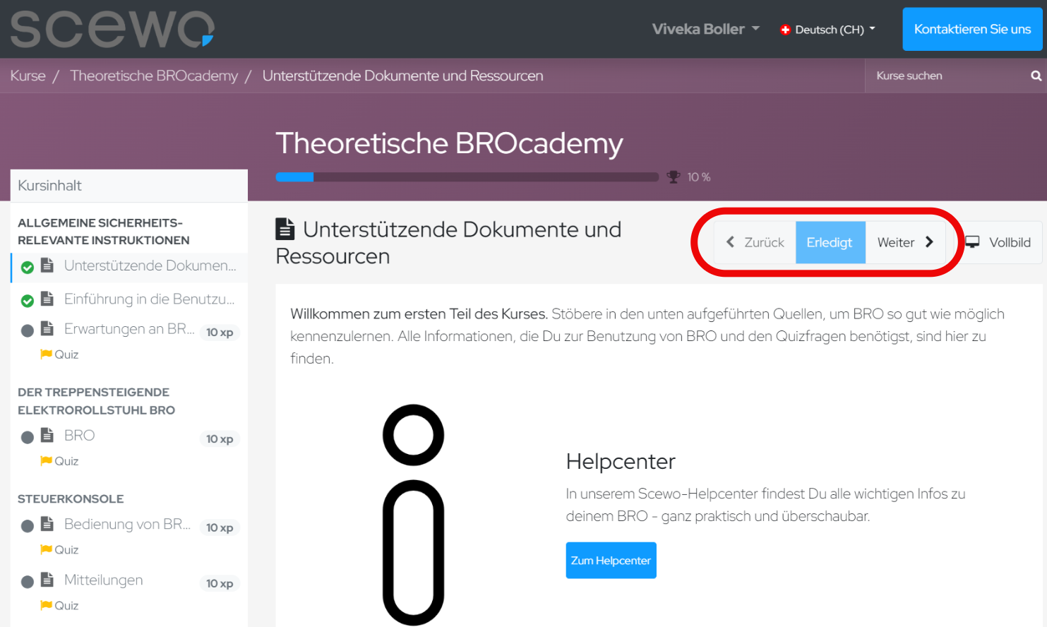Open Theoretische BROcademy breadcrumb link
The image size is (1047, 627).
pos(154,76)
